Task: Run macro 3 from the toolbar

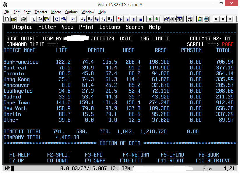Action: (x=97, y=19)
